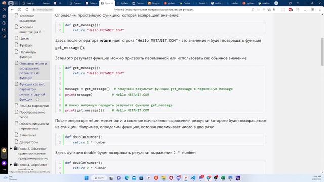Open the active Yandex browser taskbar icon
The height and width of the screenshot is (182, 324).
[186, 178]
